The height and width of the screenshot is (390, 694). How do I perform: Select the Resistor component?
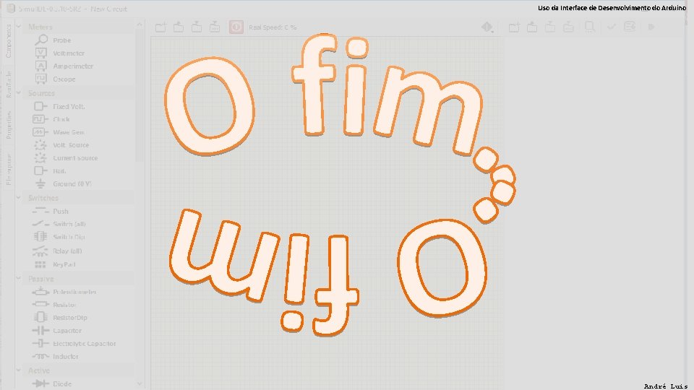(x=64, y=305)
